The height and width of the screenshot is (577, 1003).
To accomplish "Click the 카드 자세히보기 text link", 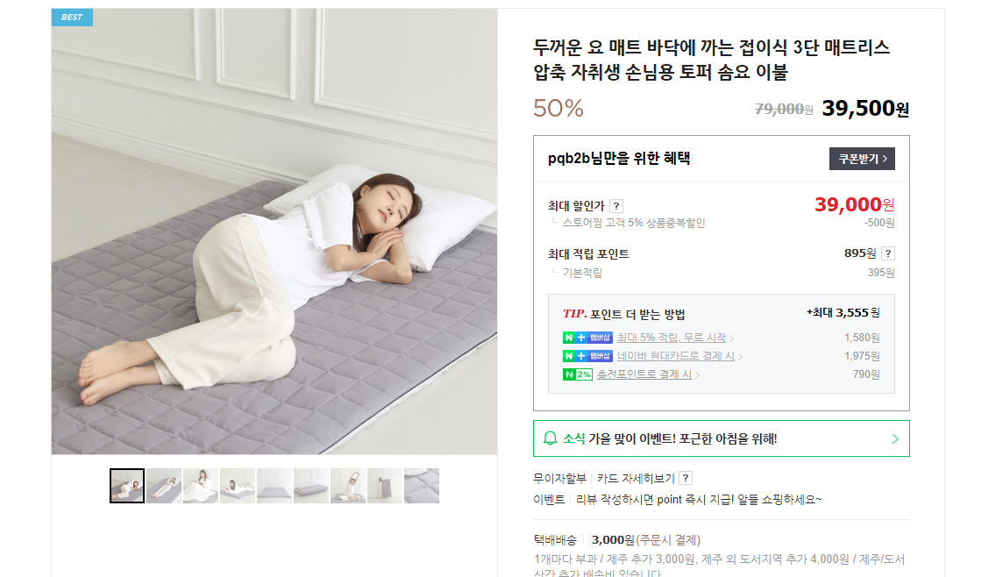I will coord(636,479).
